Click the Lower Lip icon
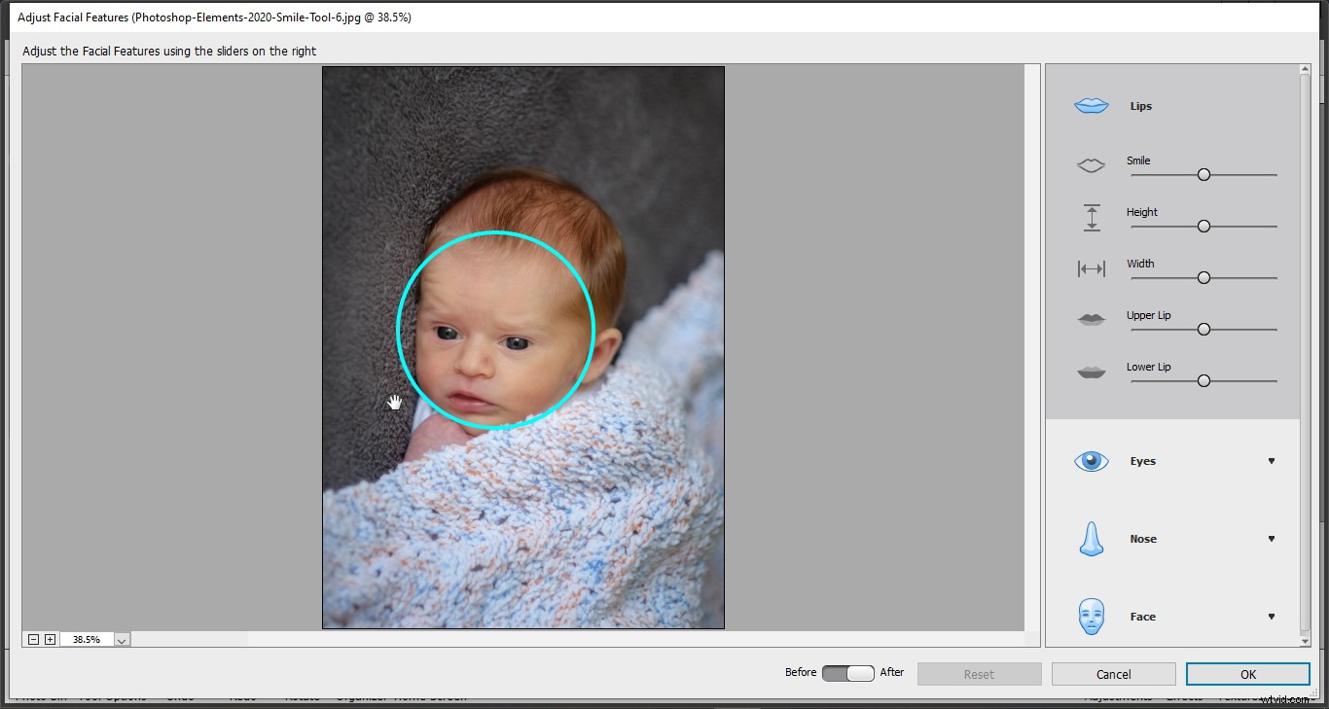The image size is (1329, 709). (x=1091, y=372)
